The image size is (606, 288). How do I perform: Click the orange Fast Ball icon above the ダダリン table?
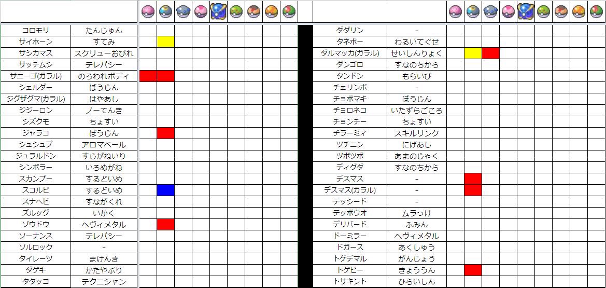(579, 12)
